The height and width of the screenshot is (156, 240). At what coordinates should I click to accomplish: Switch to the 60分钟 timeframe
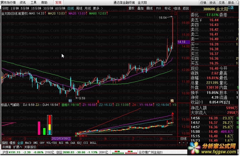point(60,8)
